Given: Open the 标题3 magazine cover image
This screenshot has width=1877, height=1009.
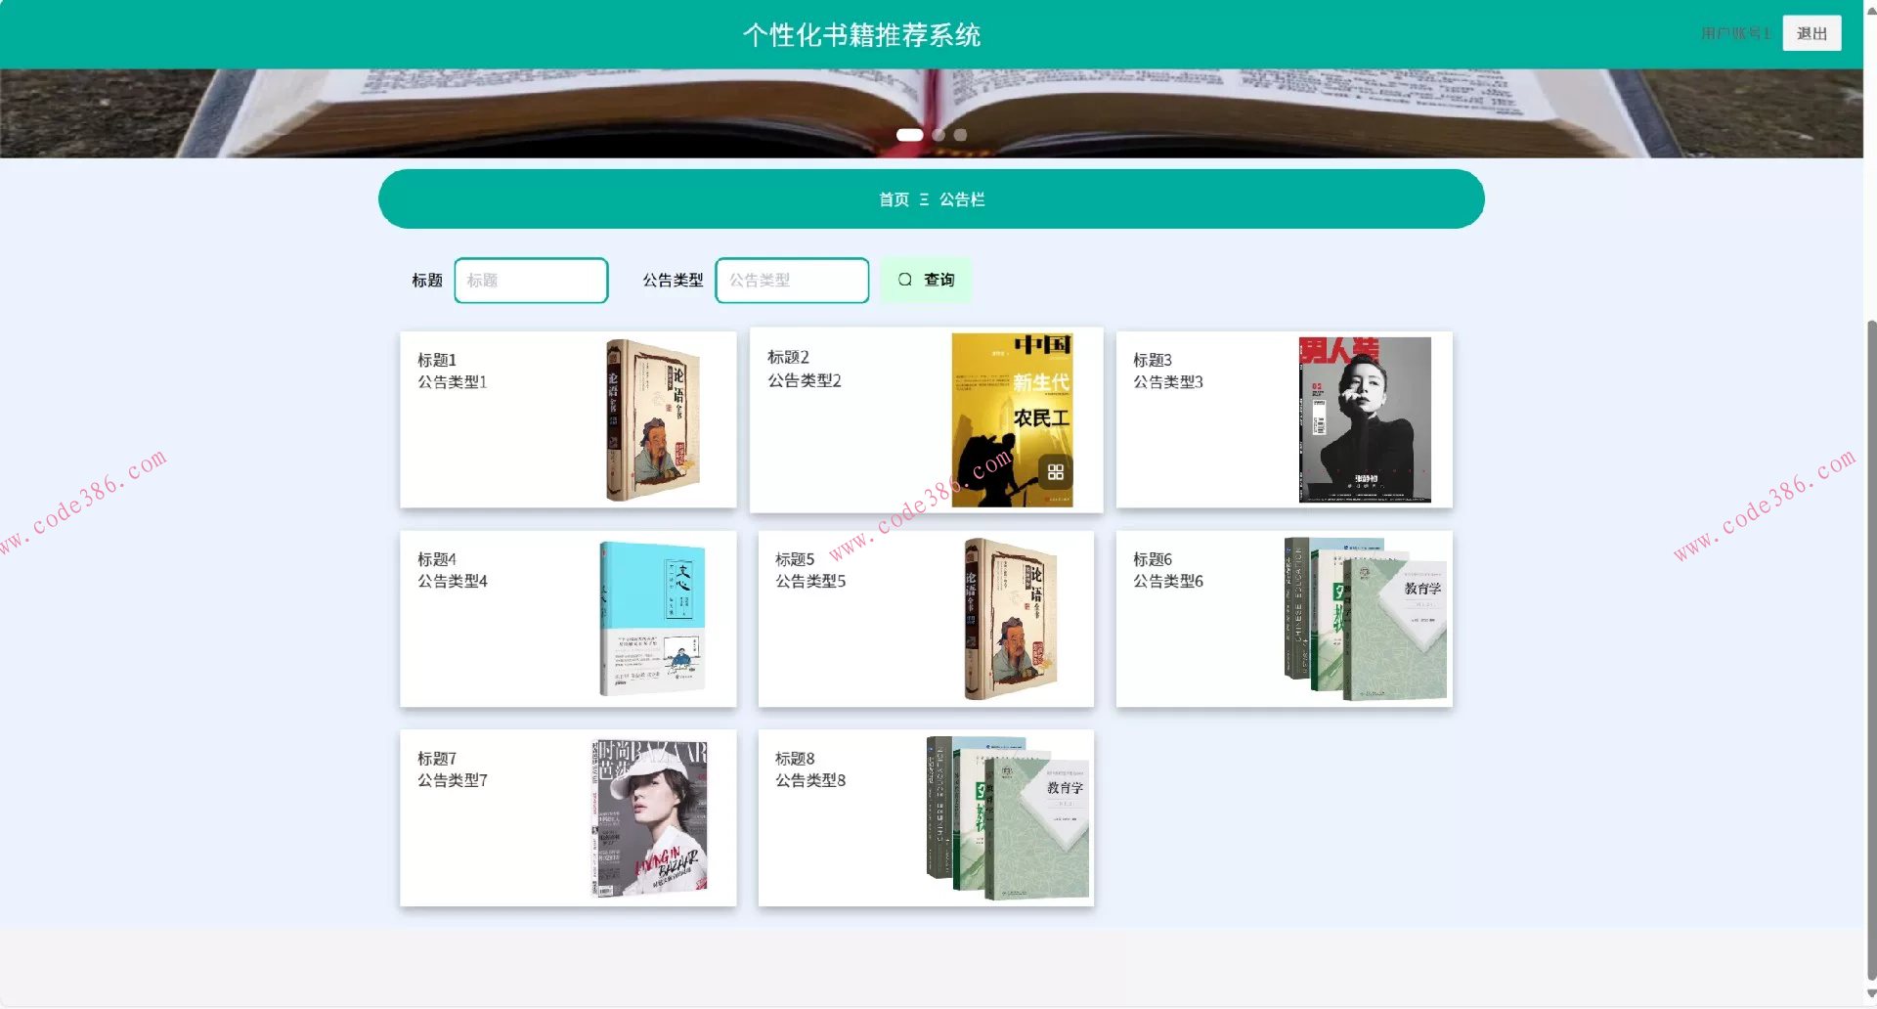Looking at the screenshot, I should 1364,419.
